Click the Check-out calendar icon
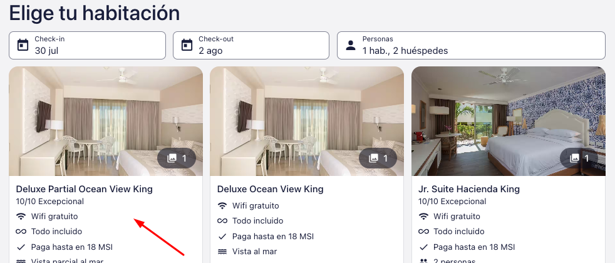Image resolution: width=615 pixels, height=263 pixels. [187, 45]
